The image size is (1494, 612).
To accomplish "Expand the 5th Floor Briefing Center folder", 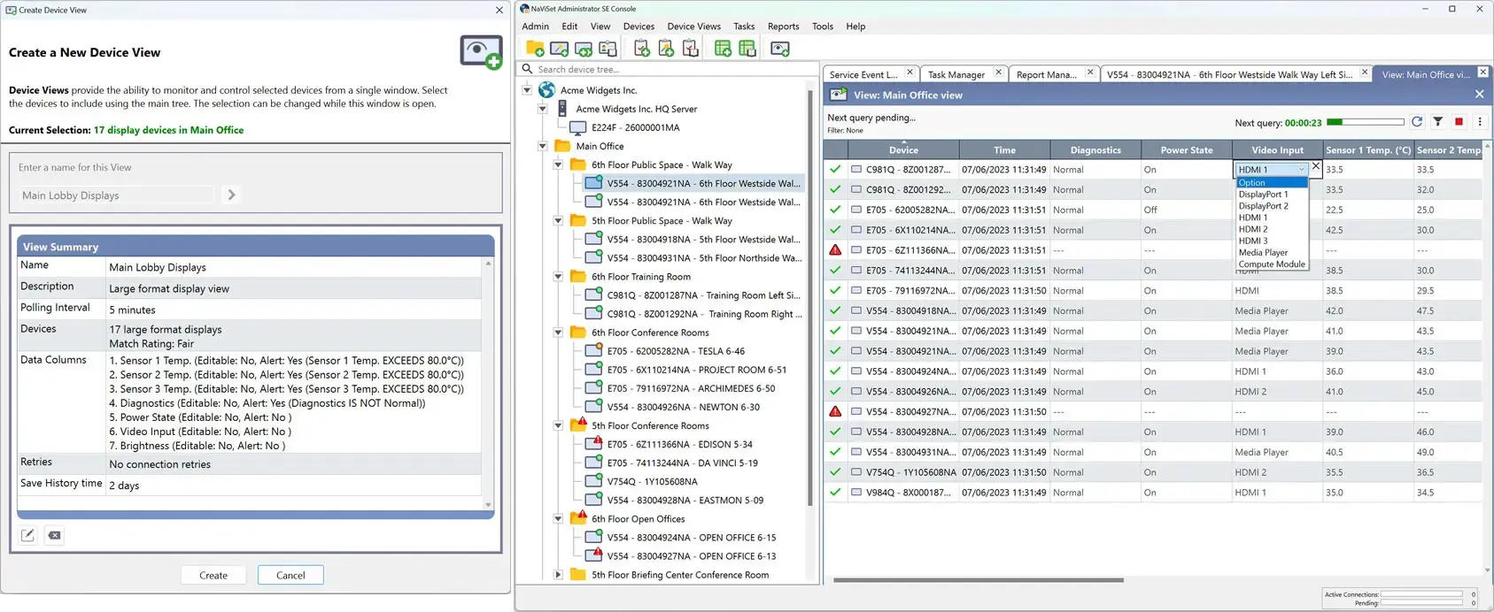I will coord(558,575).
